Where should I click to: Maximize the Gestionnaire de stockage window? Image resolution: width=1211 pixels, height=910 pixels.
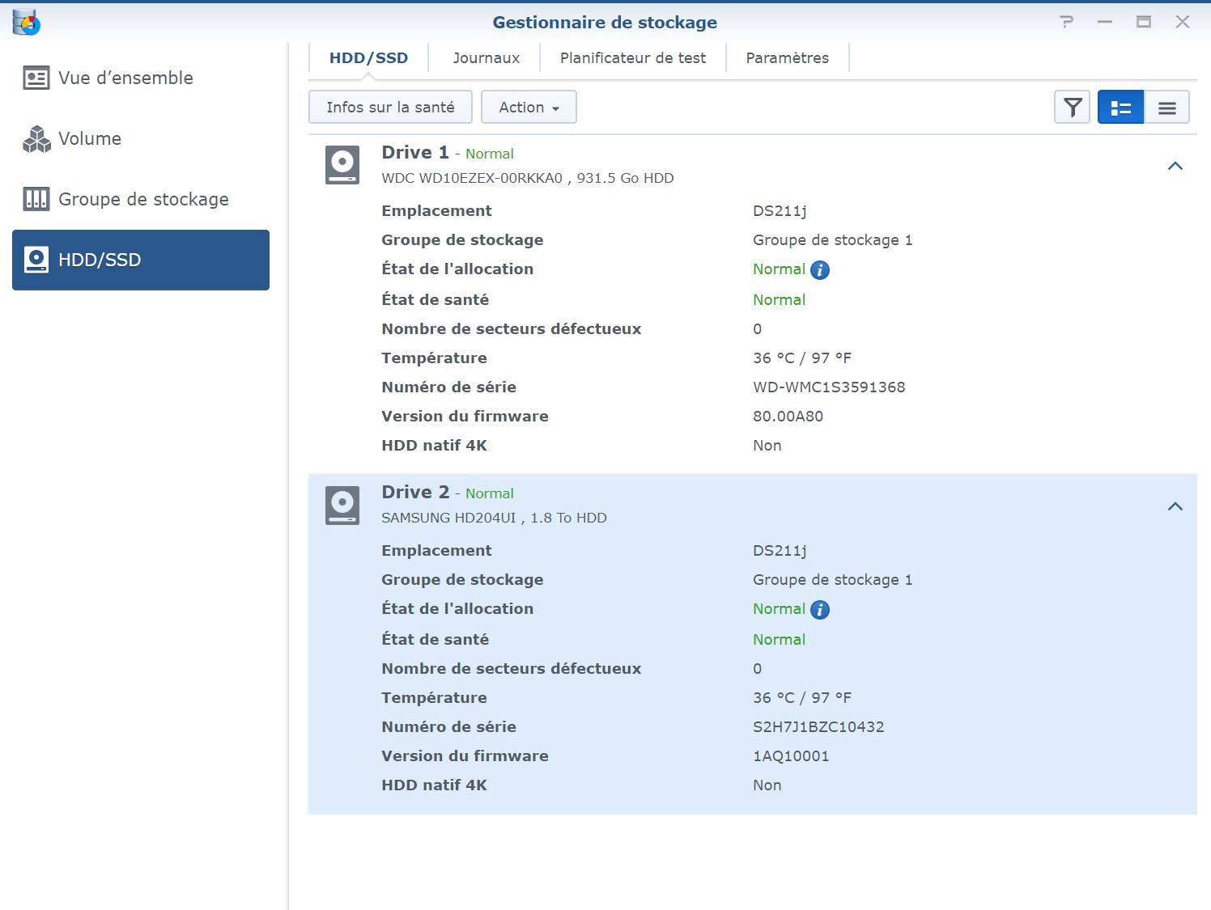point(1144,22)
